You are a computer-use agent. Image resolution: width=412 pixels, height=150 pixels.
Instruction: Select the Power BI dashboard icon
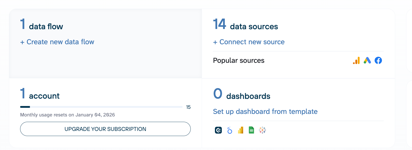pyautogui.click(x=241, y=130)
